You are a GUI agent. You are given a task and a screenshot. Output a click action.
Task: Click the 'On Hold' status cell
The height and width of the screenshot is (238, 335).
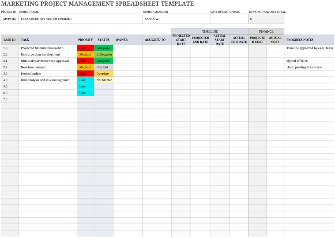point(104,67)
